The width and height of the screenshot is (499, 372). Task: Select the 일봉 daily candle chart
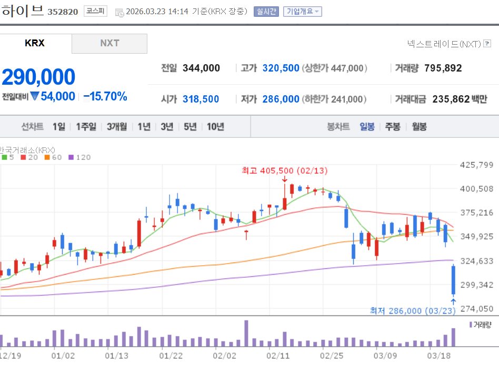coord(367,127)
